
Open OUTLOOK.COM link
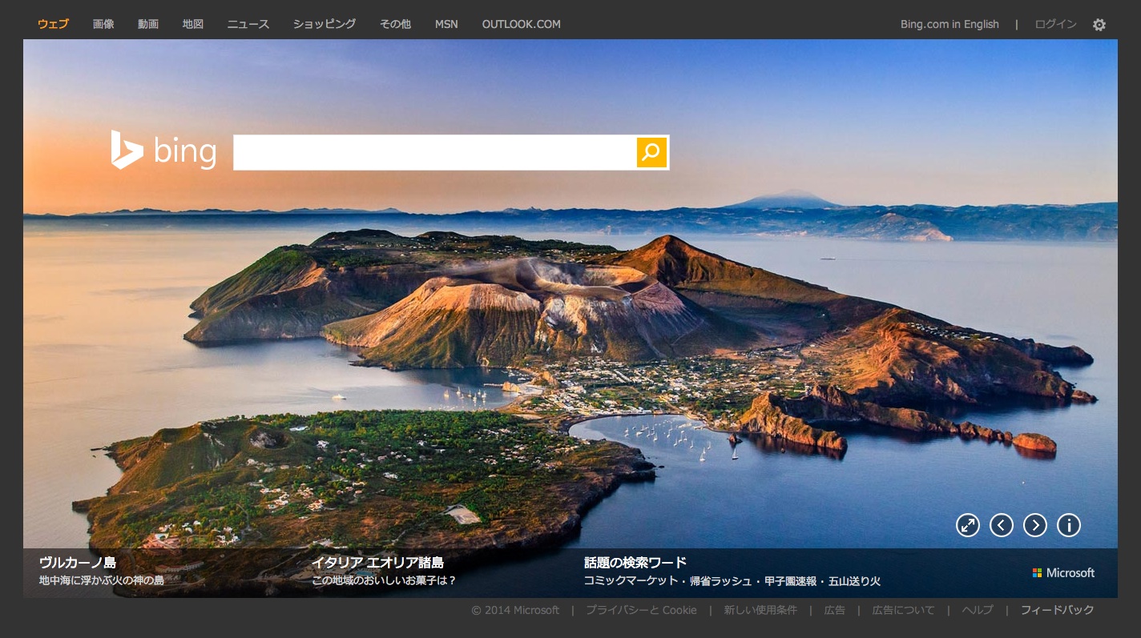coord(521,24)
